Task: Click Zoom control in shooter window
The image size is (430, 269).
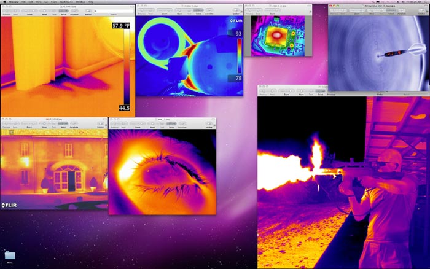Action: [286, 91]
